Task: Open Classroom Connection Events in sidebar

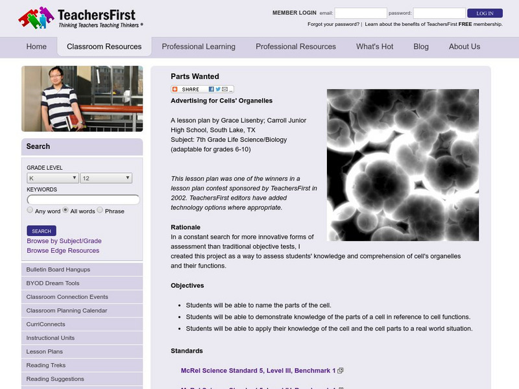Action: [82, 297]
